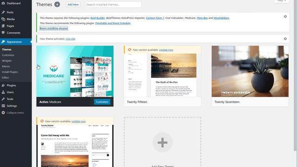
Task: Focus the Search installed themes field
Action: [x=113, y=5]
